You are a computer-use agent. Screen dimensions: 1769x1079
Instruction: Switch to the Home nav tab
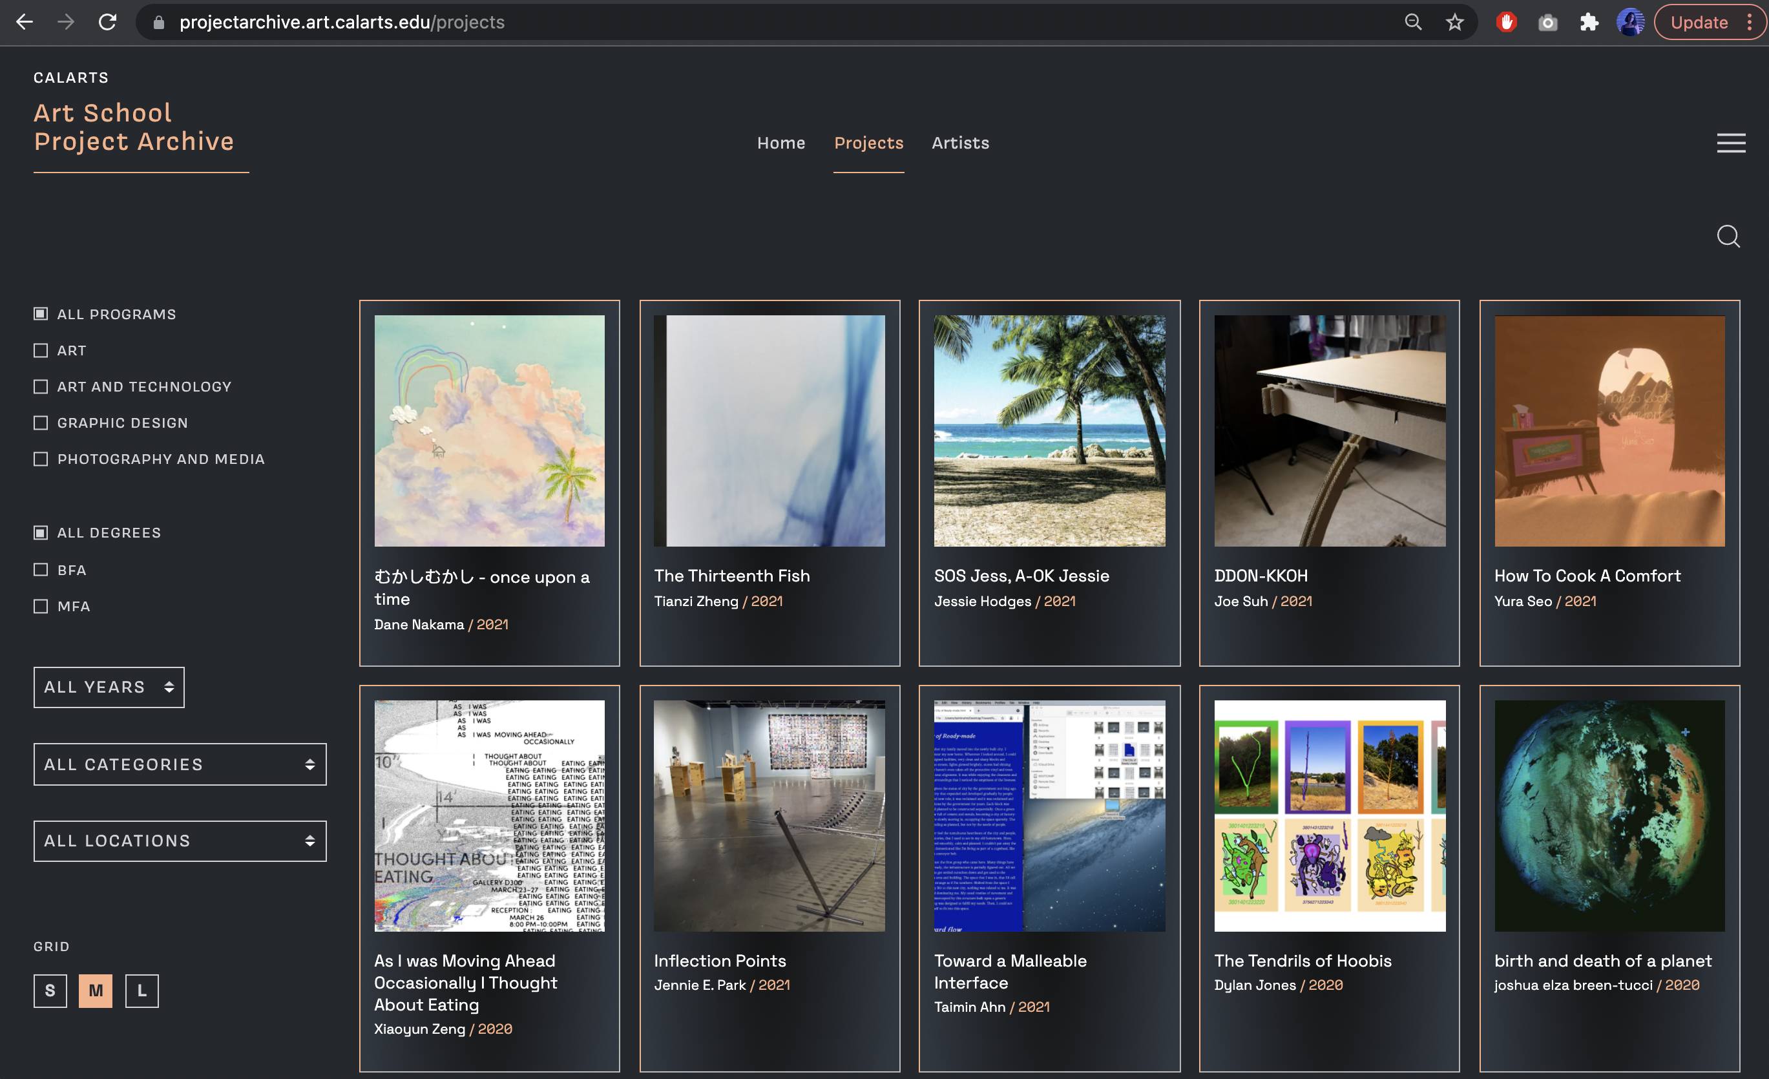click(780, 143)
